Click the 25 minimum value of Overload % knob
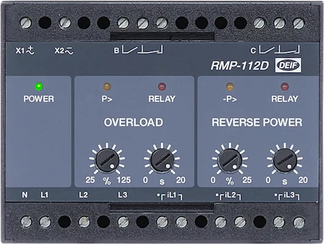This screenshot has width=325, height=244. click(90, 180)
